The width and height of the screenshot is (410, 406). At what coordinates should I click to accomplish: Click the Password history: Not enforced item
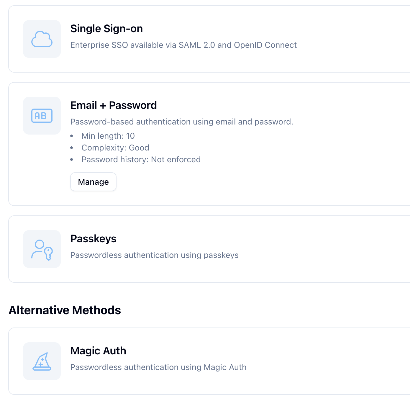click(x=141, y=160)
